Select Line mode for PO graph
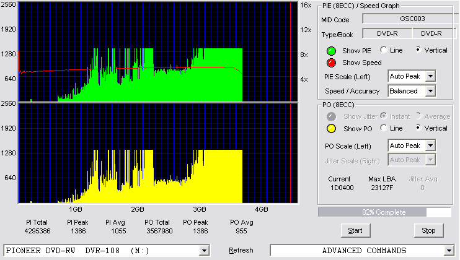Image resolution: width=460 pixels, height=260 pixels. (383, 128)
